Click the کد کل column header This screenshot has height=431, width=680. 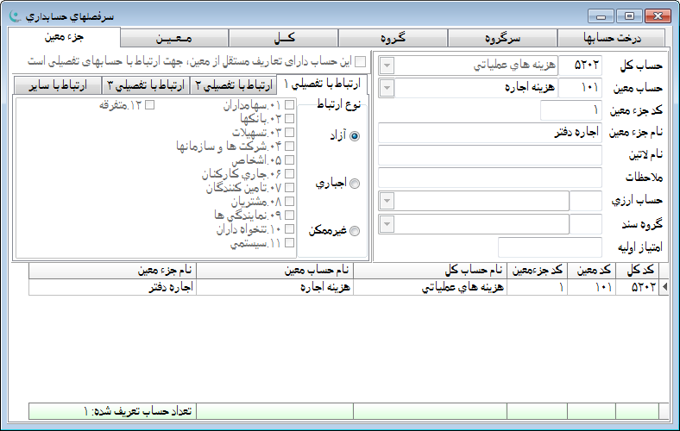coord(642,271)
